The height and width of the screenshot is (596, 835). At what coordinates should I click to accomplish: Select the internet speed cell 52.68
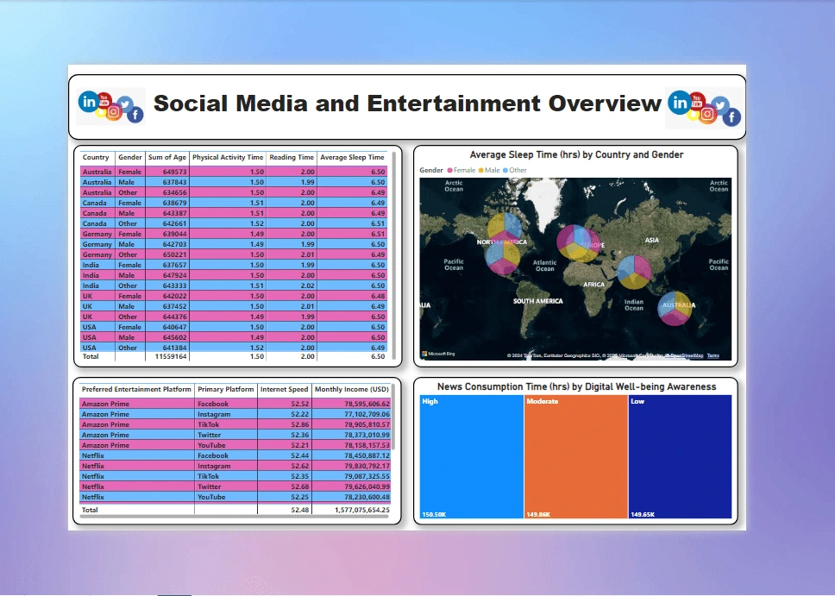pyautogui.click(x=285, y=486)
